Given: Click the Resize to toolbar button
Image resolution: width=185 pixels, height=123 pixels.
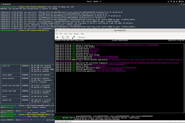Looking at the screenshot, I should [x=82, y=37].
